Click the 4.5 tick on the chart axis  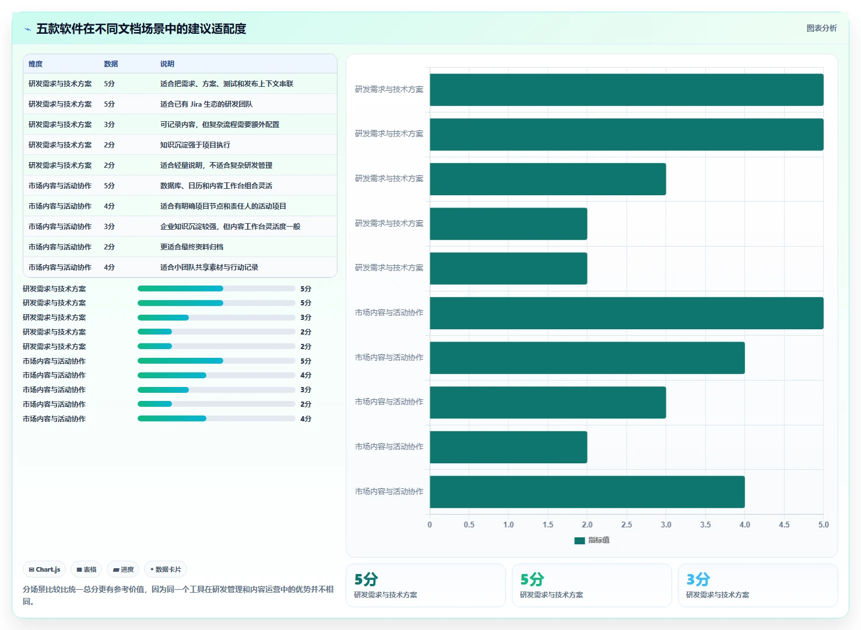click(784, 525)
